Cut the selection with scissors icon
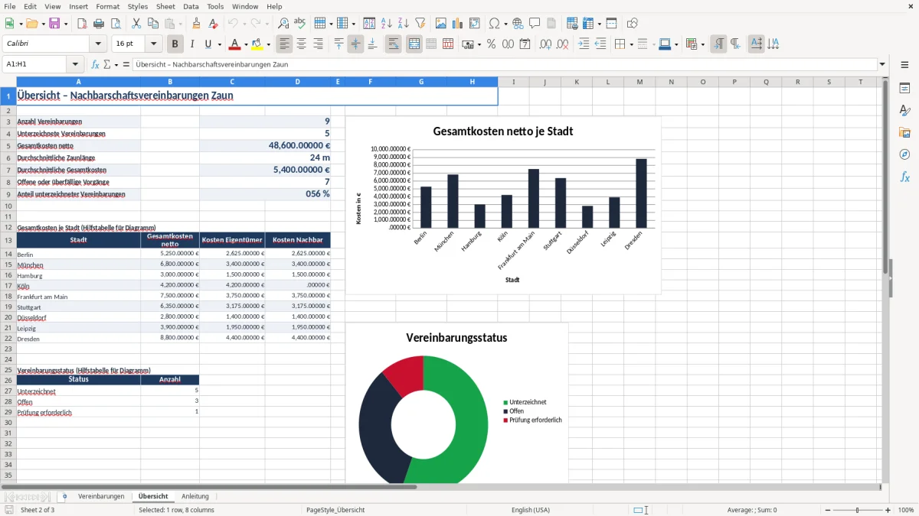The height and width of the screenshot is (516, 919). (x=136, y=24)
